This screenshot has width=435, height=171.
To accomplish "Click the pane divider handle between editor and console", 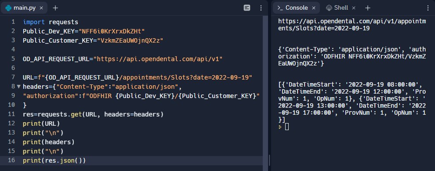I will 269,160.
